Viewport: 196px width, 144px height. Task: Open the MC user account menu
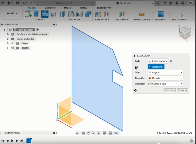point(190,3)
